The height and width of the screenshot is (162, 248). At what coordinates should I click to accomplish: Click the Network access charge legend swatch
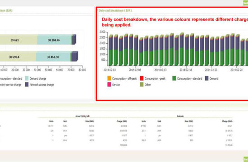coord(27,85)
